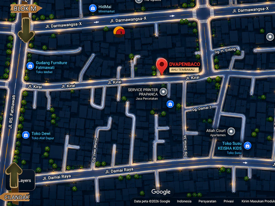Select the Gudang Furniture Fatmawati shop icon

click(x=30, y=66)
